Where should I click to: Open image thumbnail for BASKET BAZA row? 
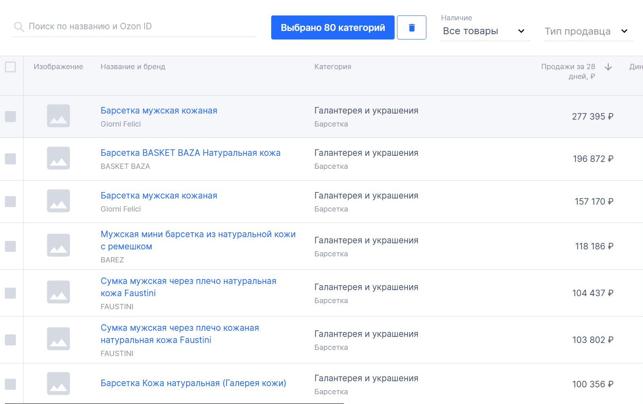[58, 158]
